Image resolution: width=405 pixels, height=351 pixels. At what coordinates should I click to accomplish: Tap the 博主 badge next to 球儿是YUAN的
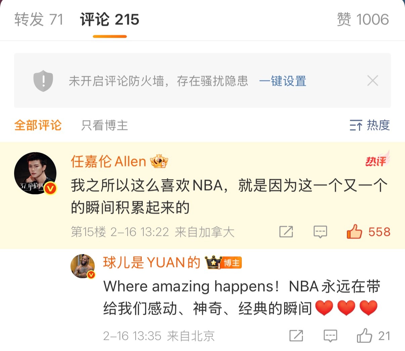(232, 263)
